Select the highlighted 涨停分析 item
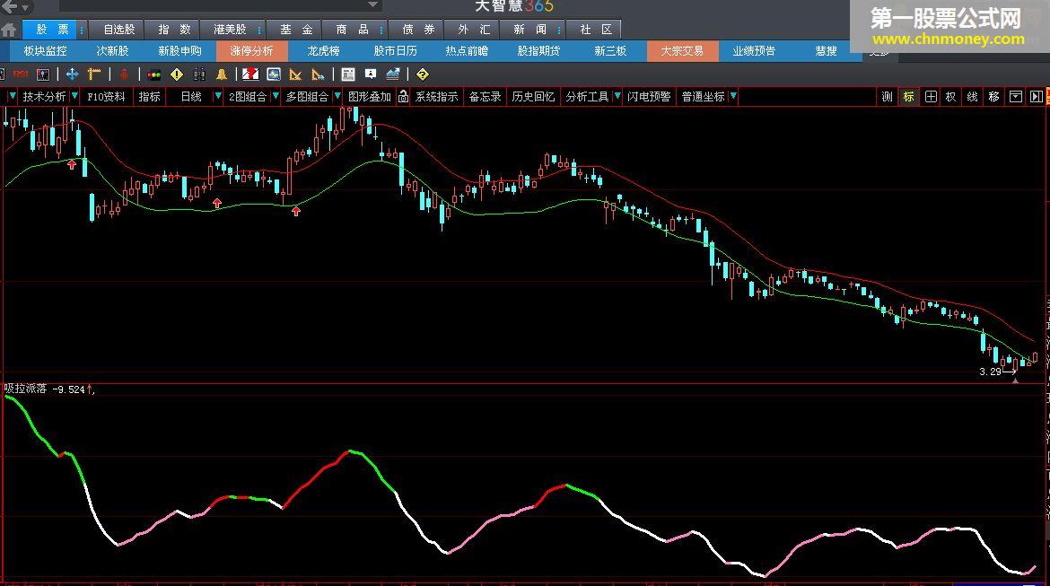 click(252, 51)
